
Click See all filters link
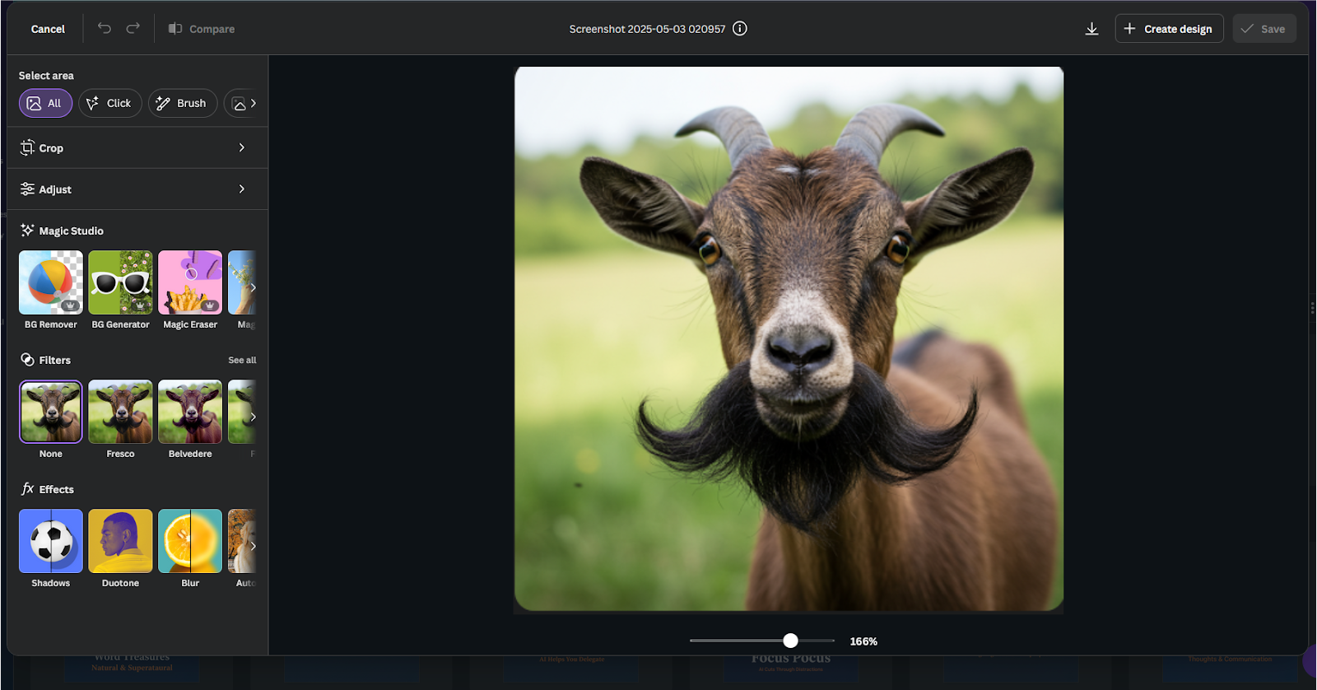point(242,360)
